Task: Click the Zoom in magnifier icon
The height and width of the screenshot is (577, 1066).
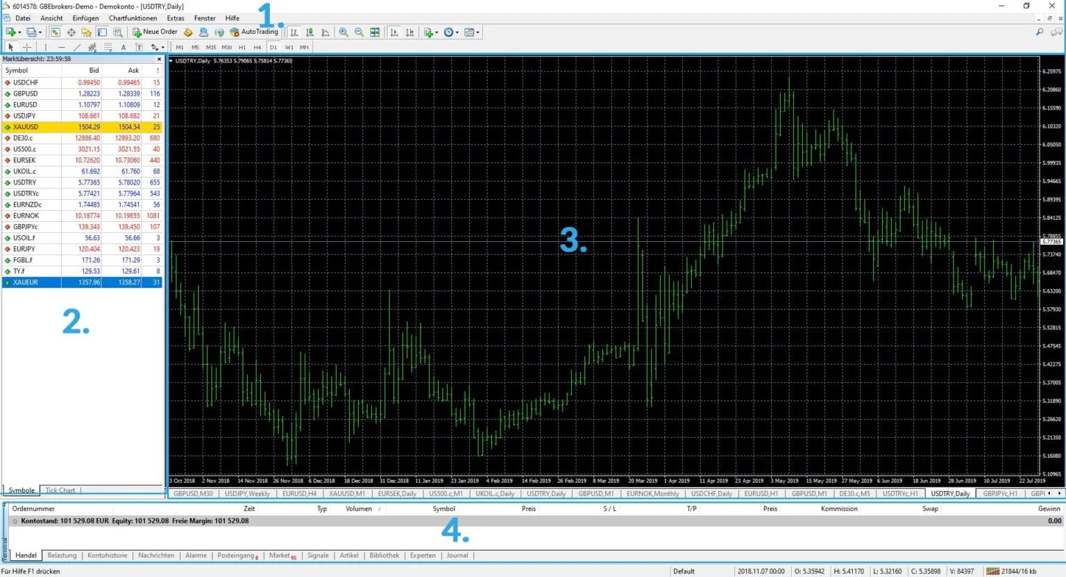Action: click(x=344, y=32)
